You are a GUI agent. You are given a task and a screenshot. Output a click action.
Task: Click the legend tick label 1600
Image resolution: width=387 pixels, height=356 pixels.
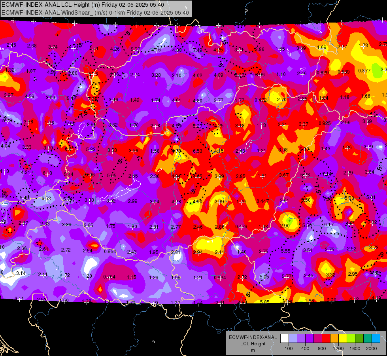(x=355, y=348)
